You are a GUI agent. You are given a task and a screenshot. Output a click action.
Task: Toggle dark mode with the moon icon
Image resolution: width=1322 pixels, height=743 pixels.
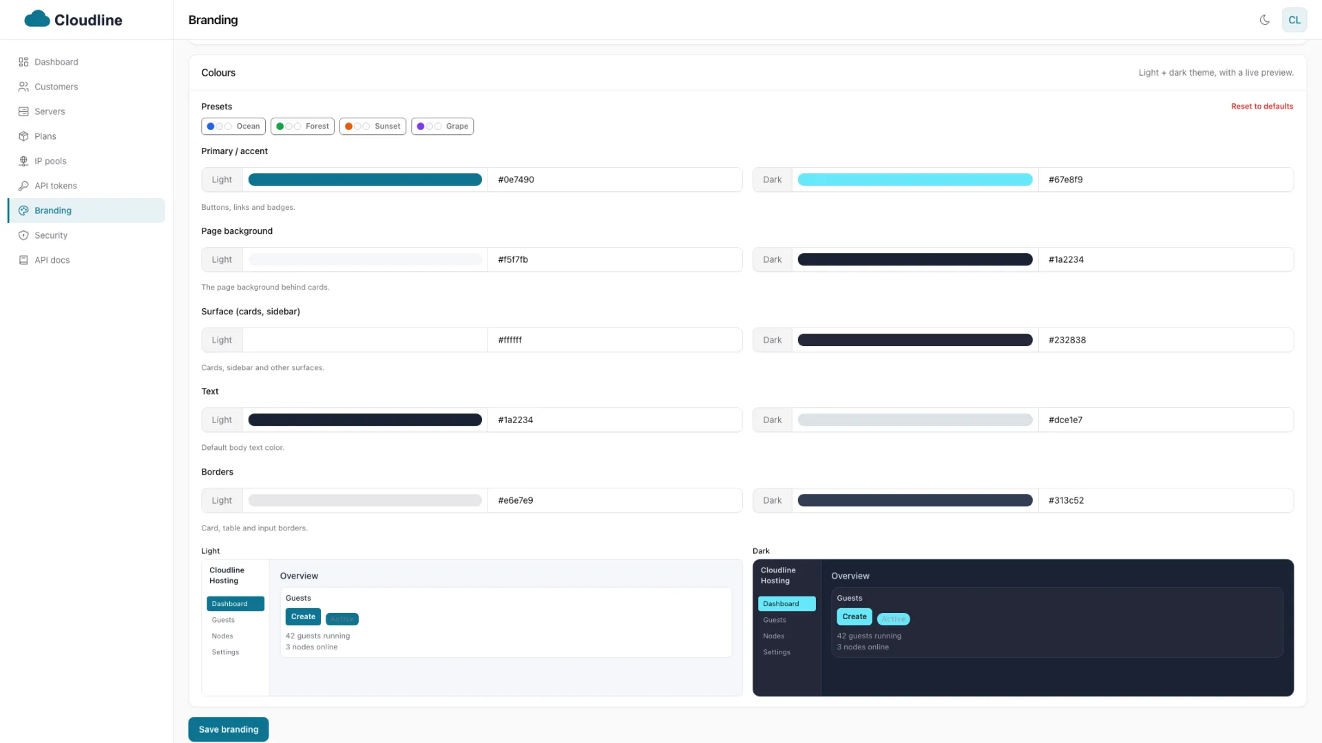coord(1265,20)
